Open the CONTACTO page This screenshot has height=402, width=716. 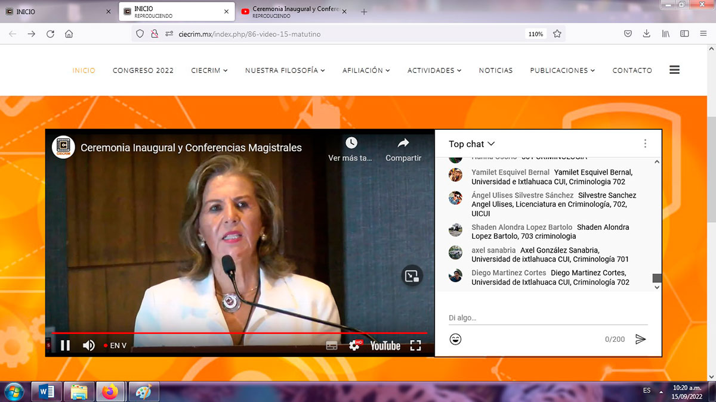tap(632, 70)
